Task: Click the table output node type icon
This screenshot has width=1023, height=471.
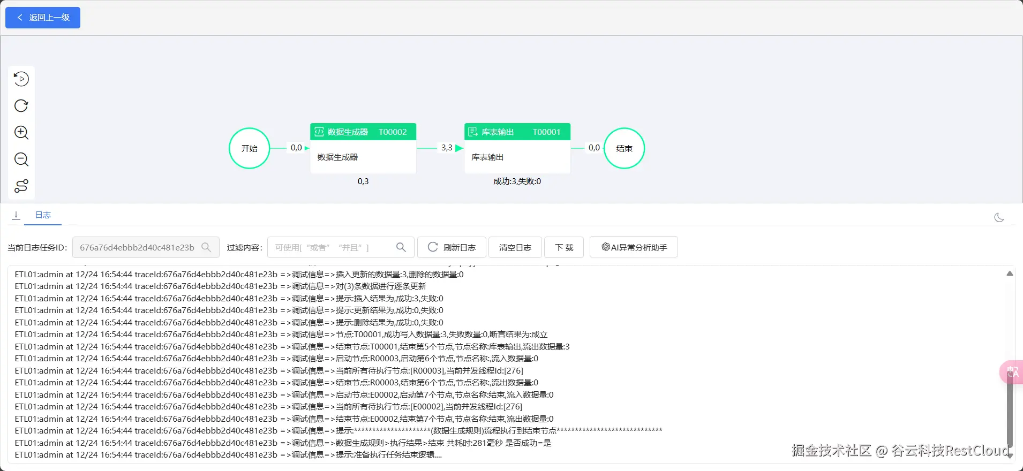Action: tap(473, 132)
